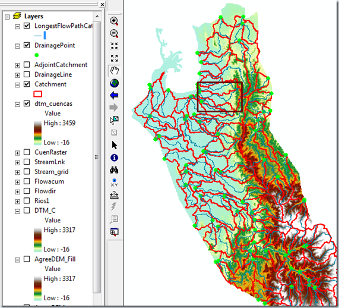Activate the Identify info tool

point(114,158)
